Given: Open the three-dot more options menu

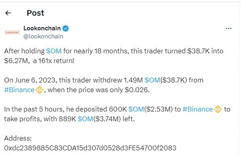Looking at the screenshot, I should pyautogui.click(x=228, y=28).
